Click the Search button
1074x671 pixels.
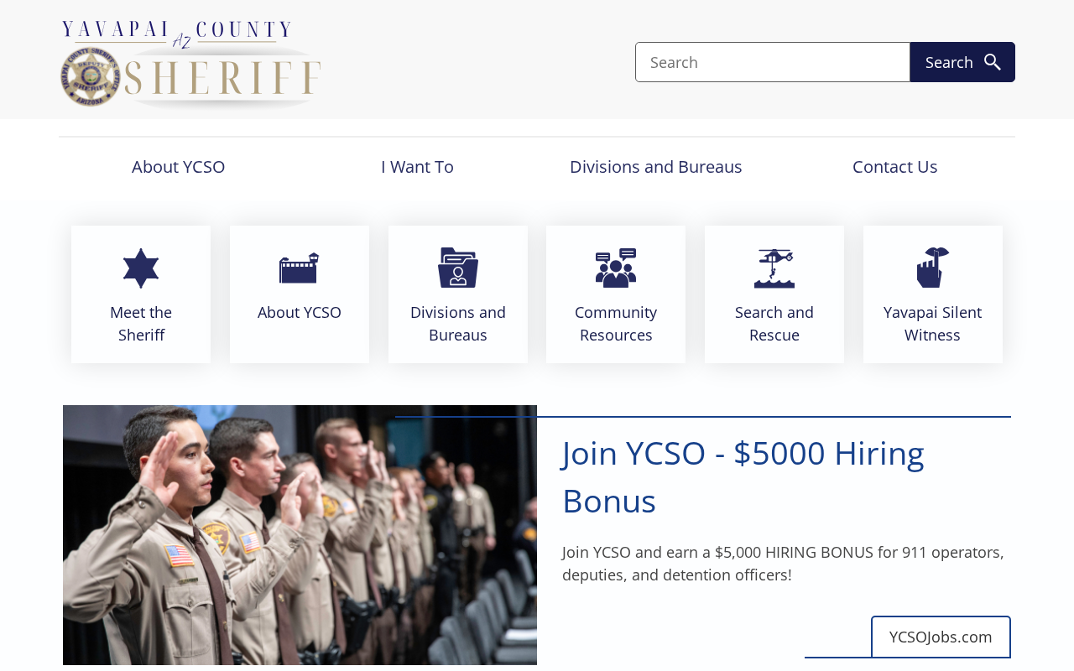tap(962, 62)
